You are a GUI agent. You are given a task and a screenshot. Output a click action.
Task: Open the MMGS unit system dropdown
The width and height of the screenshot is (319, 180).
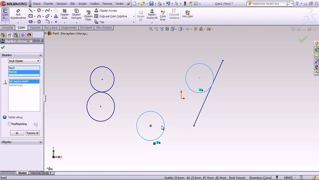290,178
